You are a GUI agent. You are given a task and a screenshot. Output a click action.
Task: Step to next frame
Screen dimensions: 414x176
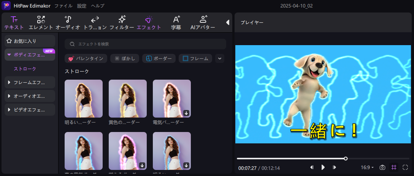point(334,167)
